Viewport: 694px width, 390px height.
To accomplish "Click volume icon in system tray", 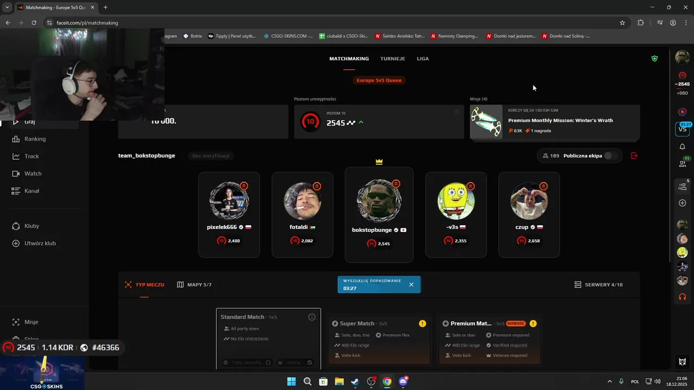I will tap(657, 381).
